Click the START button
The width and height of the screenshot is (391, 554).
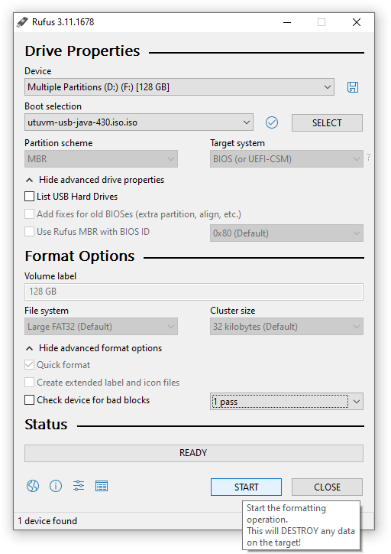point(246,487)
